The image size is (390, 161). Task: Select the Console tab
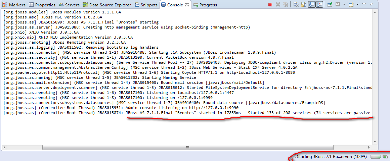point(175,5)
